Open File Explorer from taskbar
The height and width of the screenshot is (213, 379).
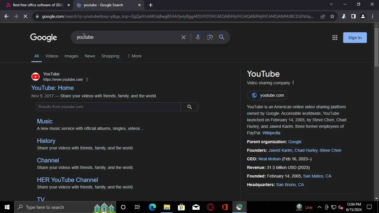point(167,207)
